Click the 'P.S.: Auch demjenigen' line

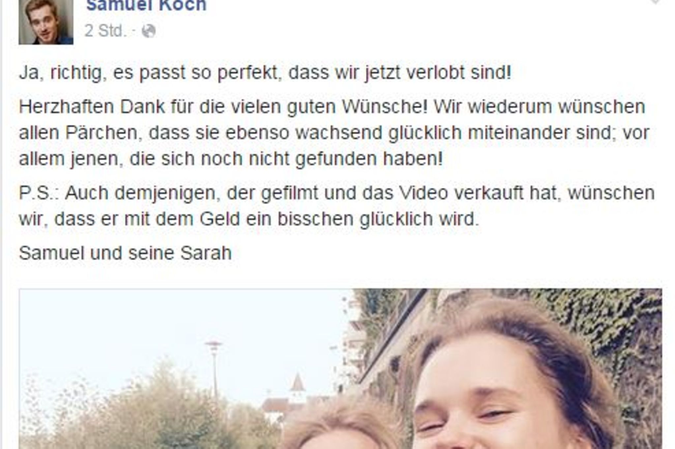[337, 194]
